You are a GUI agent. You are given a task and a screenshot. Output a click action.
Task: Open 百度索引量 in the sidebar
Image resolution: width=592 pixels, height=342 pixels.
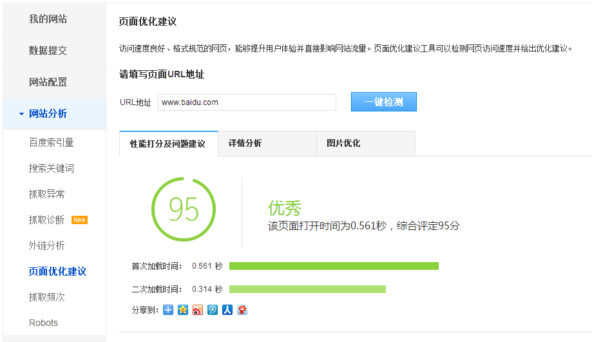(x=52, y=142)
